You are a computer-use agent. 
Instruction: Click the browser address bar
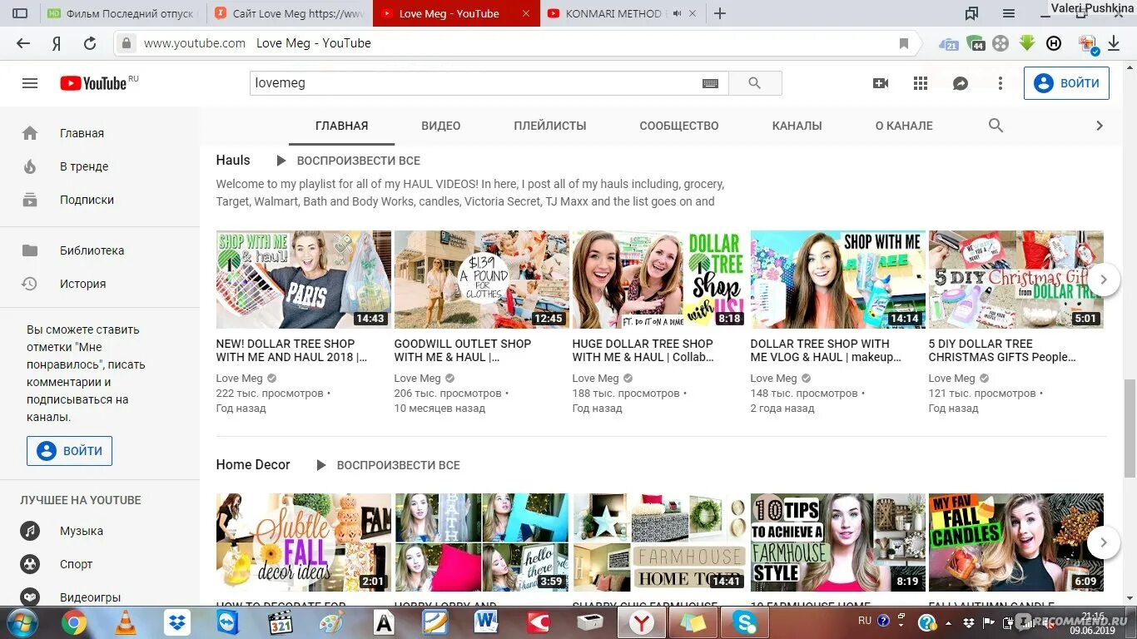click(x=516, y=43)
